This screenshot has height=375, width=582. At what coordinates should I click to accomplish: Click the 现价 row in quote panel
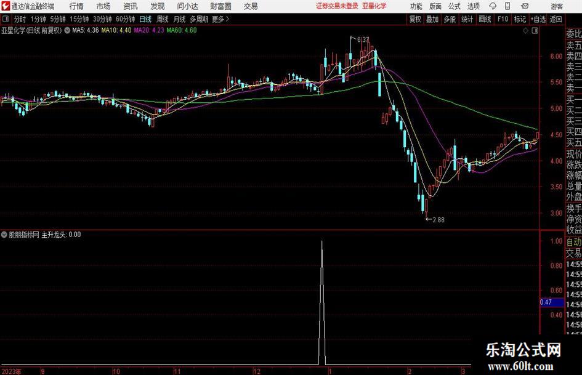click(574, 154)
